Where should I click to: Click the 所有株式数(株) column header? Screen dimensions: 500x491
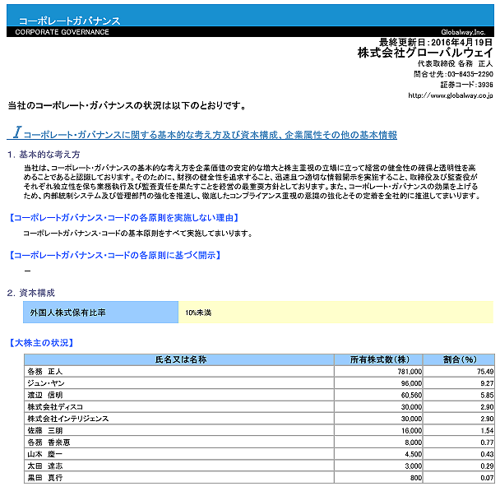[x=379, y=359]
